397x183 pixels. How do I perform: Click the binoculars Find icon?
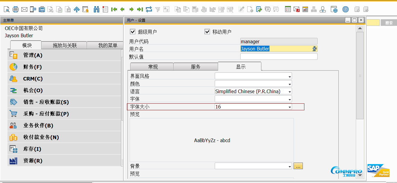(x=97, y=9)
